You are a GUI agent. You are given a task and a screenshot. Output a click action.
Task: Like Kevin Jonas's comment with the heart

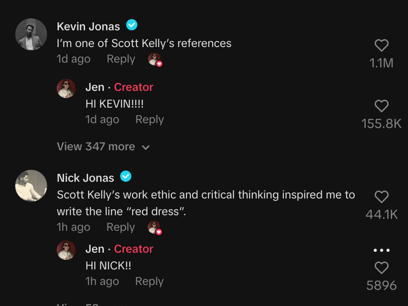point(381,46)
